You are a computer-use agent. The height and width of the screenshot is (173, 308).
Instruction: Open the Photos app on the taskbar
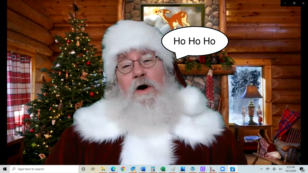coord(183,169)
